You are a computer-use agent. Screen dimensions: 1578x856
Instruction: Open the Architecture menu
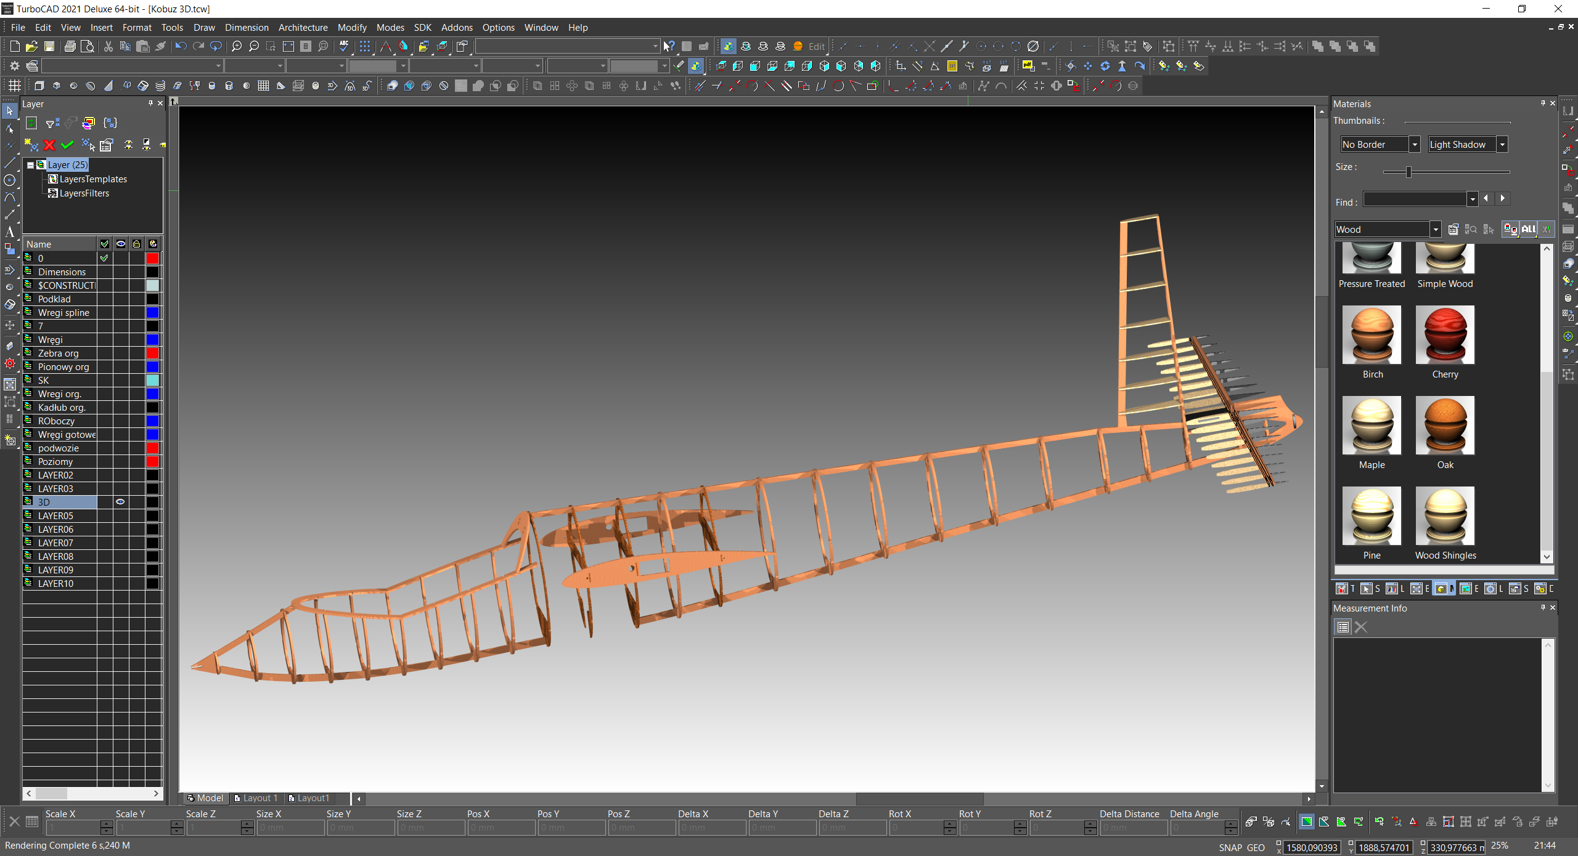click(x=303, y=28)
